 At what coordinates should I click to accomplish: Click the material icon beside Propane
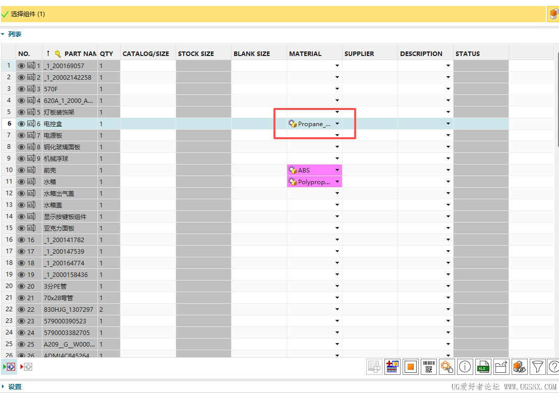[x=292, y=124]
